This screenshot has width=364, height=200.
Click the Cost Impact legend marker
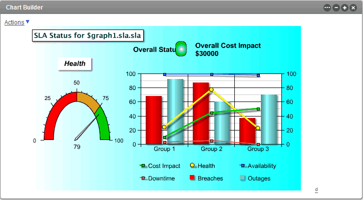[x=143, y=165]
